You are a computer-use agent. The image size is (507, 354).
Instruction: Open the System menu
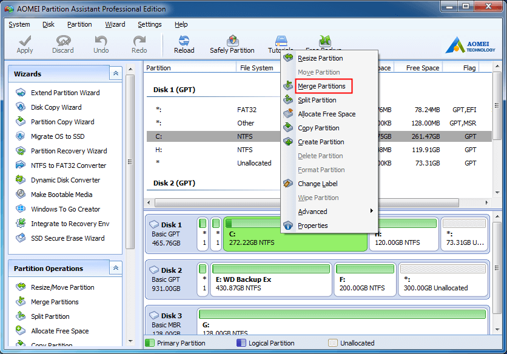[19, 24]
